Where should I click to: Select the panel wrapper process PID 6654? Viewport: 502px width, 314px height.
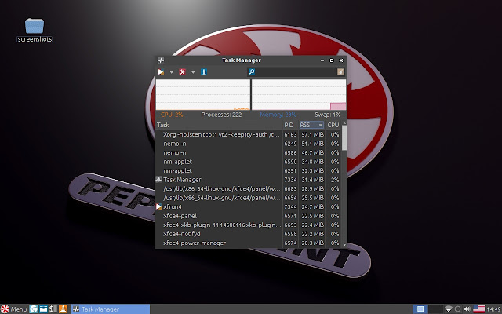coord(249,198)
